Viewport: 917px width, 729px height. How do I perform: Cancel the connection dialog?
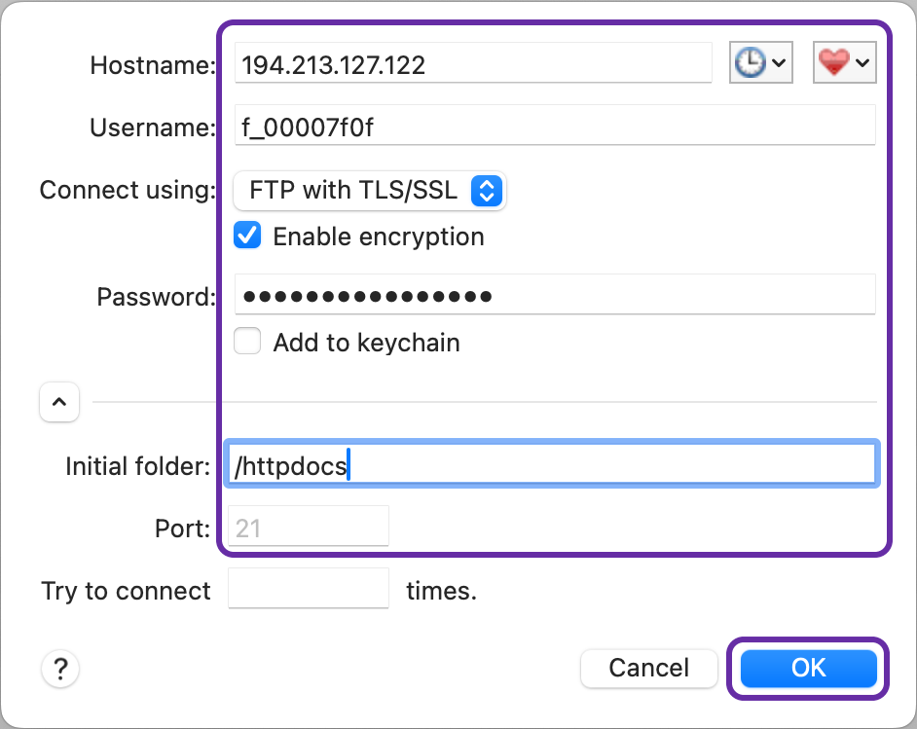point(648,668)
